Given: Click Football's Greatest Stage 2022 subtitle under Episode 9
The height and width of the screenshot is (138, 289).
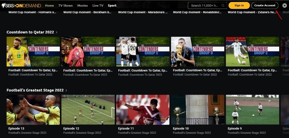Looking at the screenshot, I should 247,133.
